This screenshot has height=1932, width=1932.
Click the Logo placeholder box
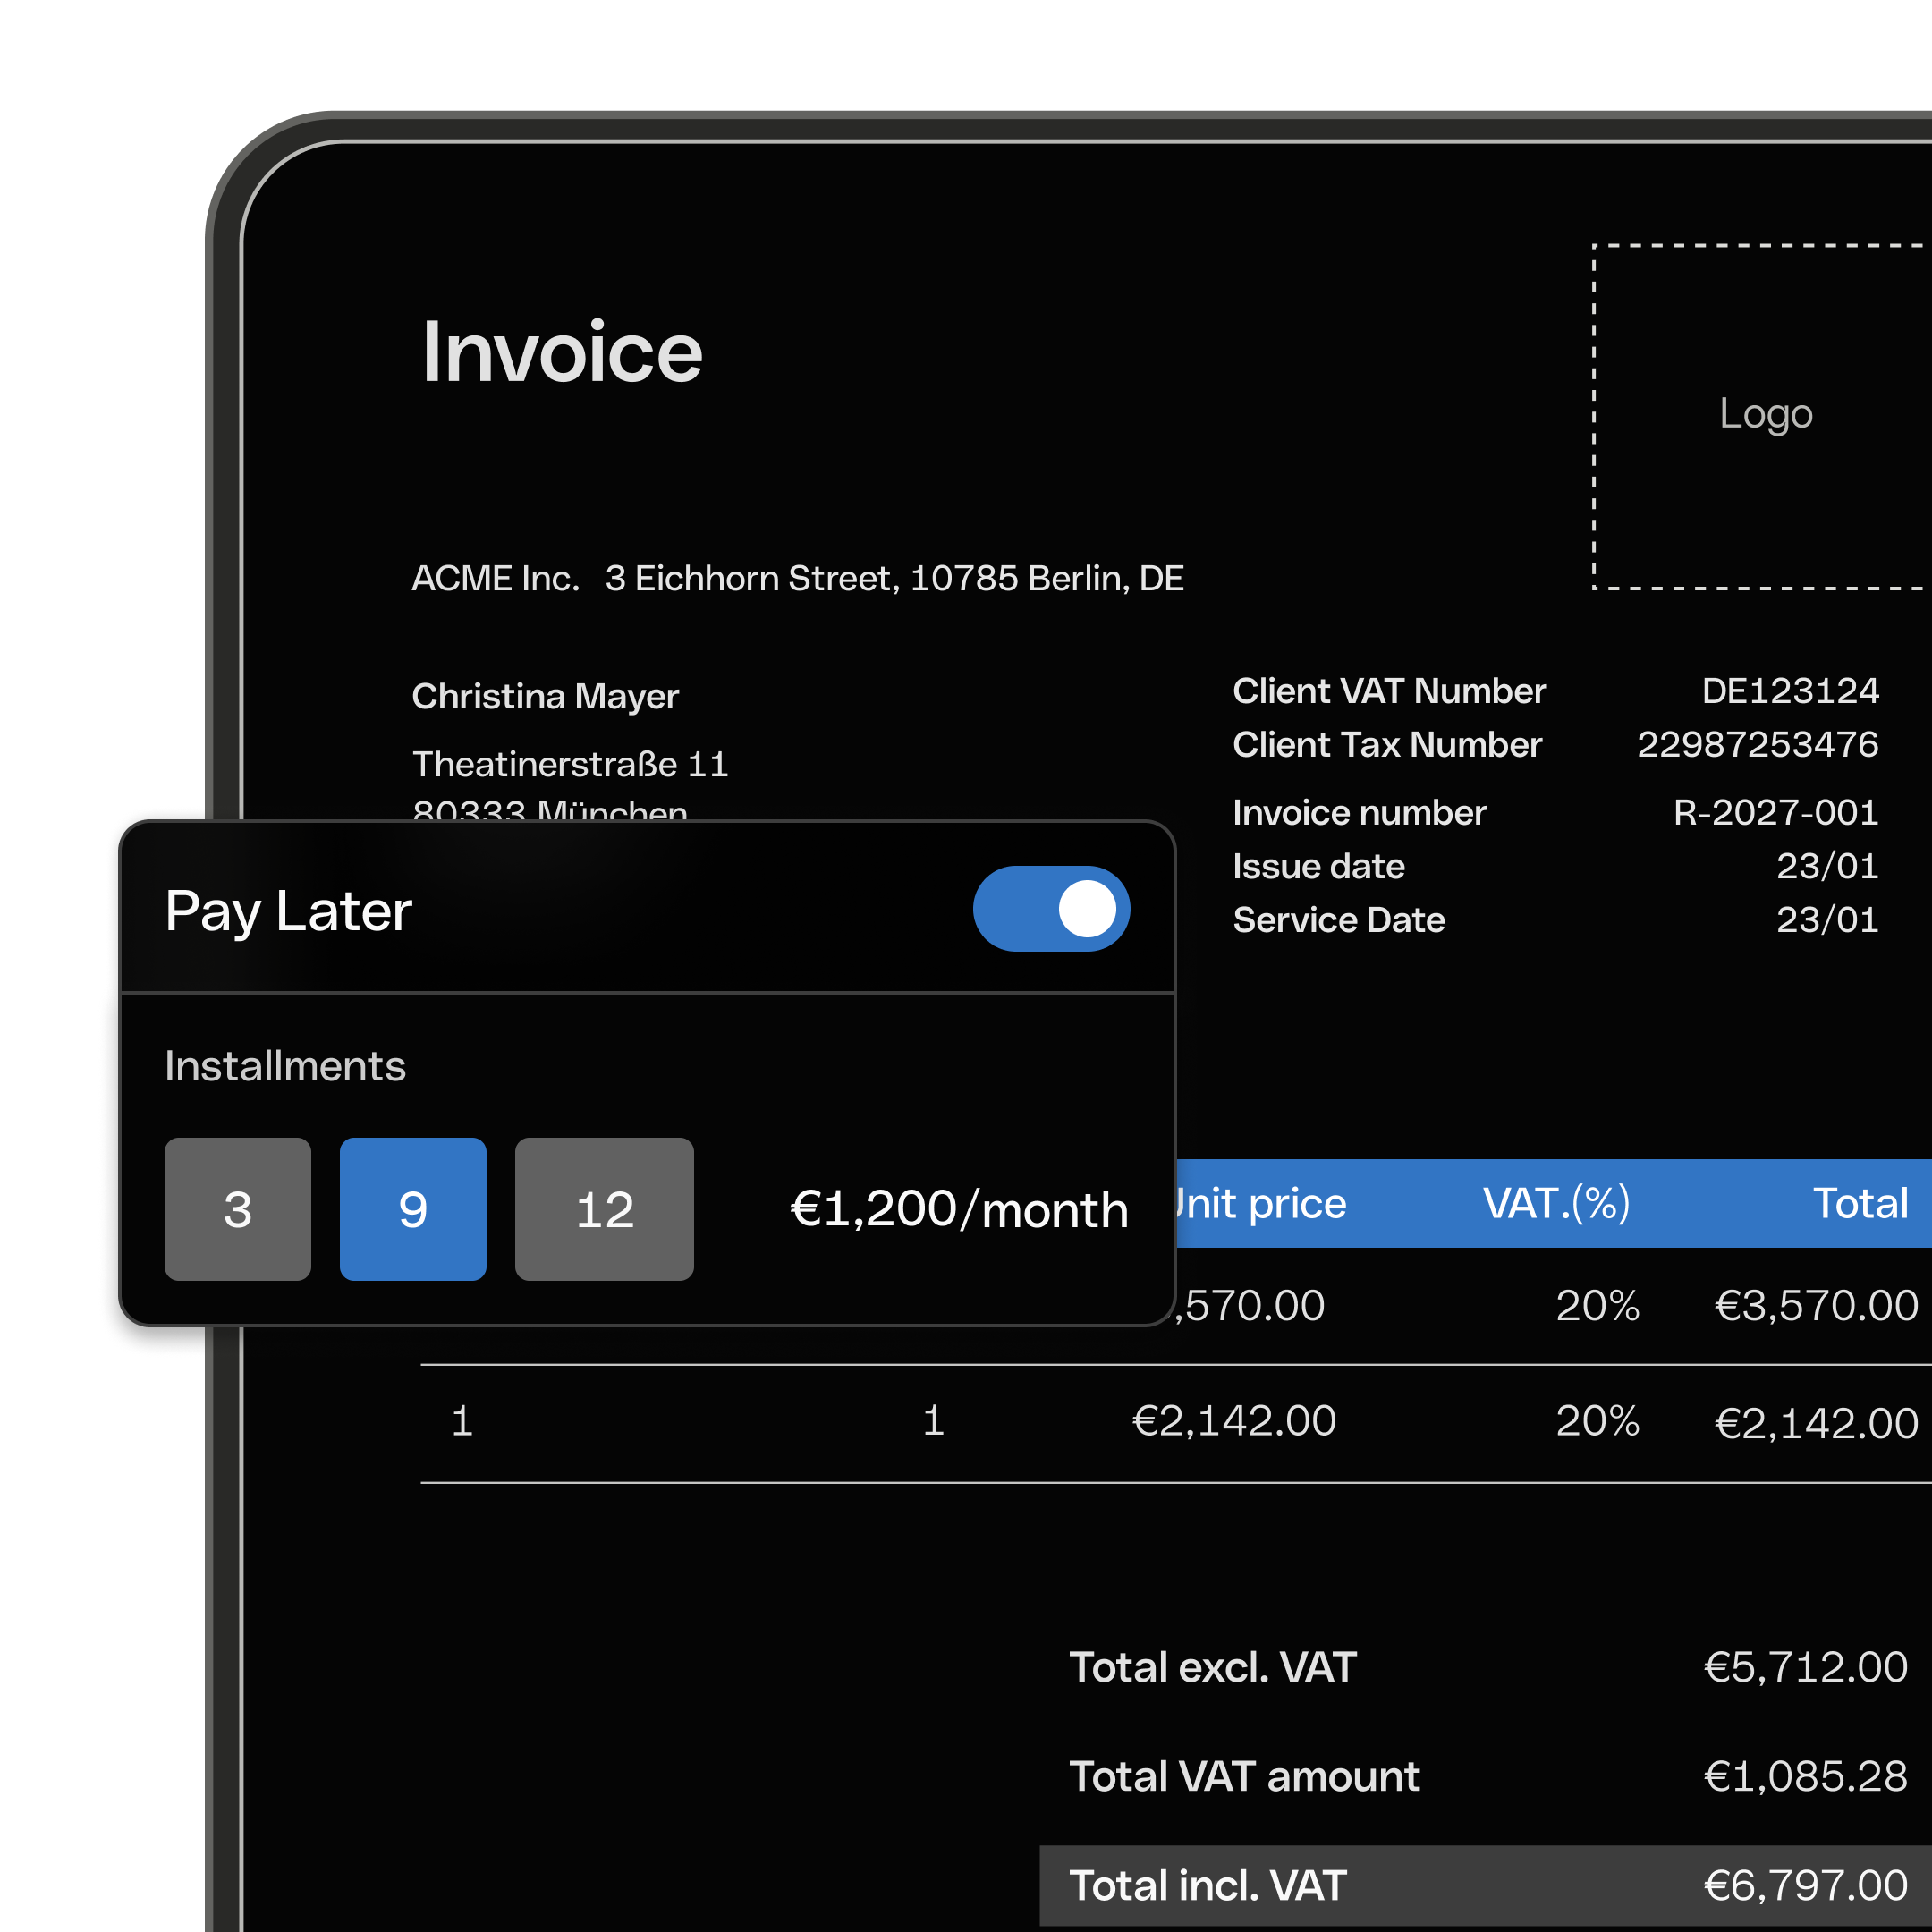1764,415
